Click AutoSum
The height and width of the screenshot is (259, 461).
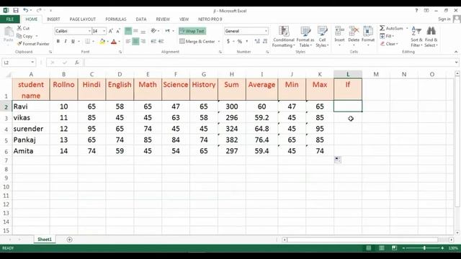(x=392, y=28)
